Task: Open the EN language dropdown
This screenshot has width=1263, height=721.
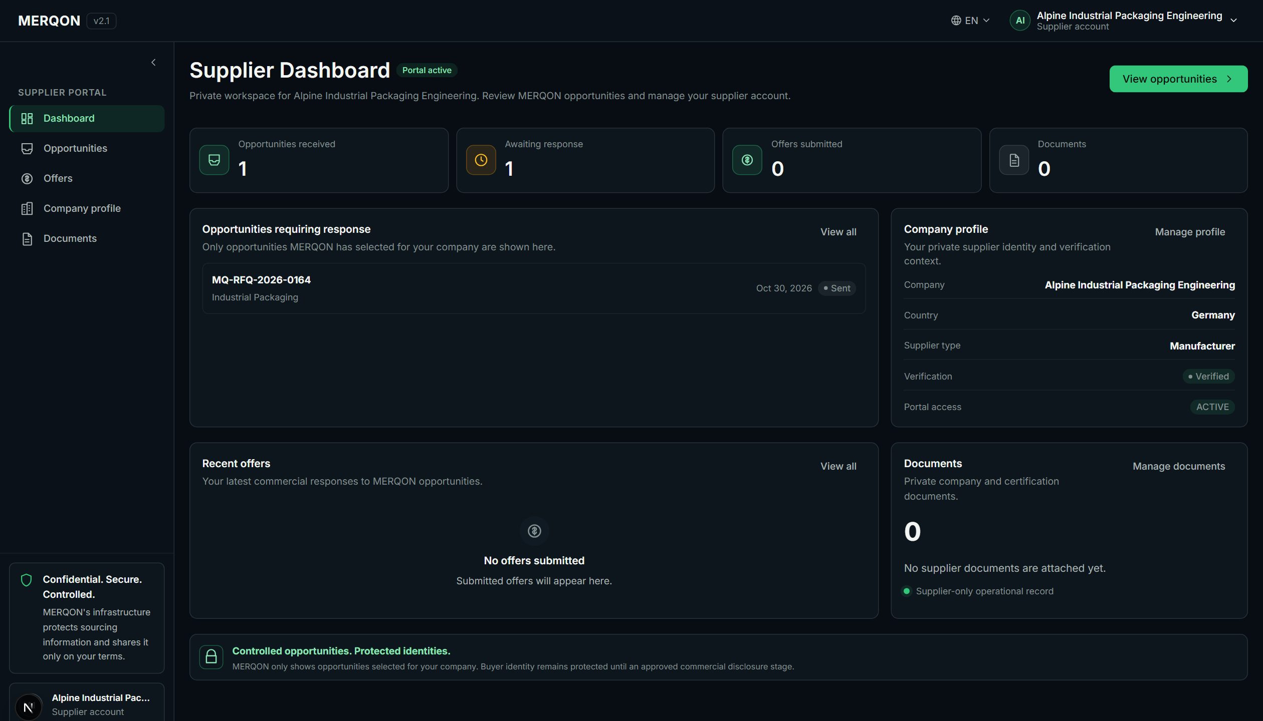Action: [x=970, y=21]
